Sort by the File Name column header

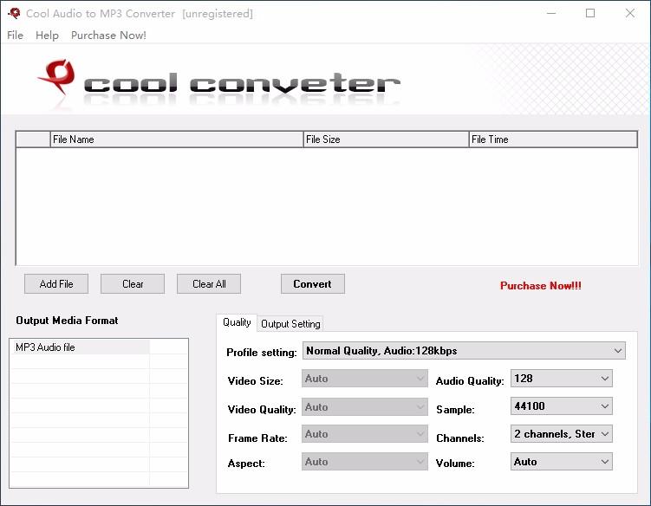pyautogui.click(x=177, y=139)
